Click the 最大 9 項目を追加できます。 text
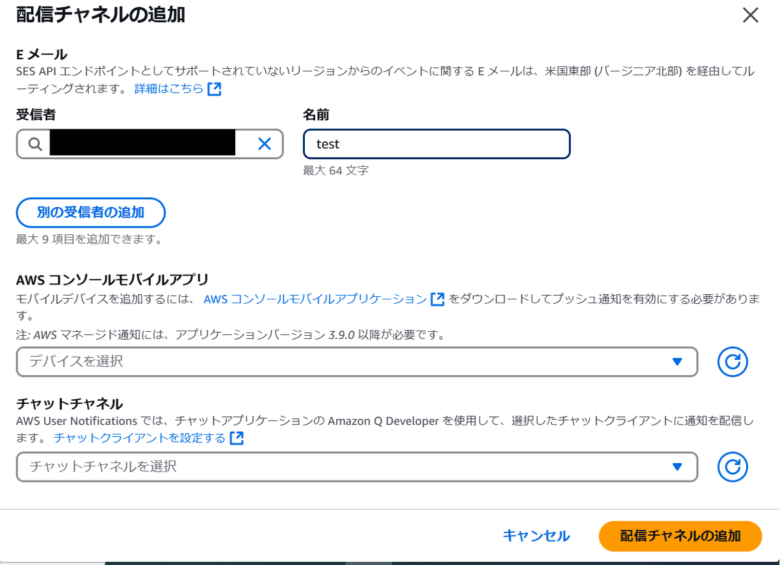The width and height of the screenshot is (780, 565). click(x=89, y=239)
